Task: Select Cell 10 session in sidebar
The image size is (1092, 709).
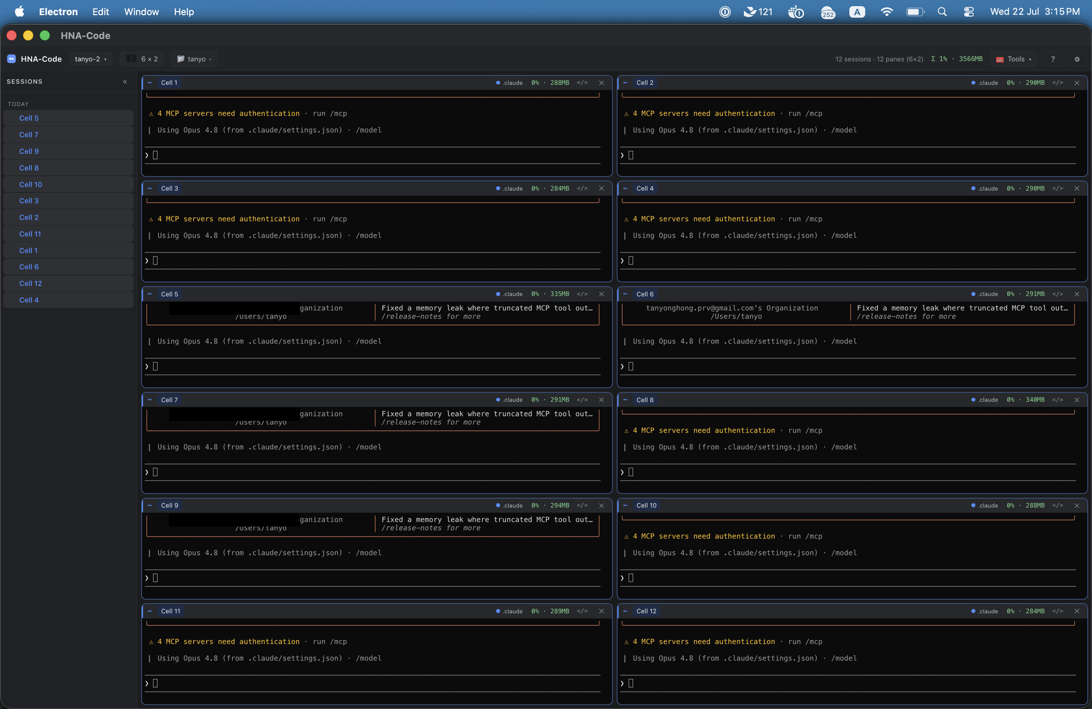Action: coord(69,184)
